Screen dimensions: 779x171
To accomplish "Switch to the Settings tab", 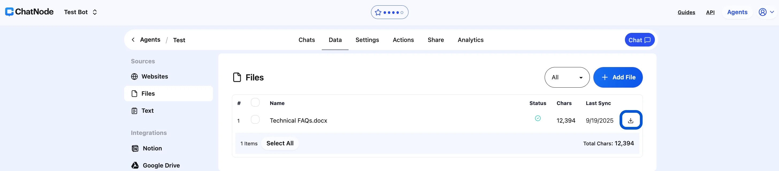I will tap(367, 40).
